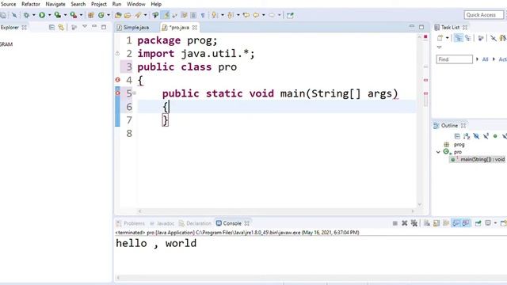Open the Debug button dropdown arrow
This screenshot has width=507, height=285.
click(33, 15)
